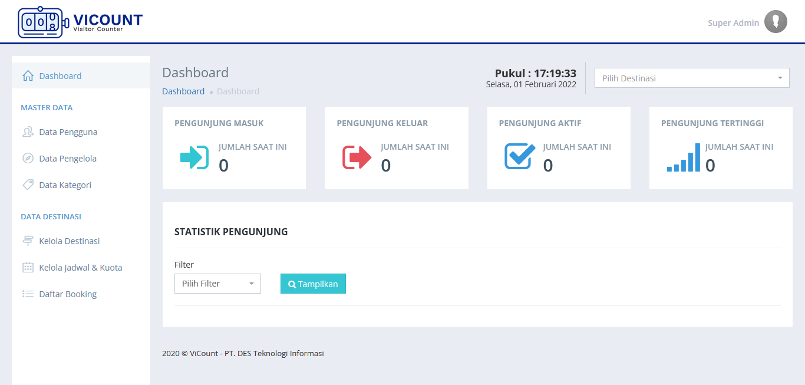Open the Pilih Destinasi dropdown
Image resolution: width=805 pixels, height=385 pixels.
691,78
